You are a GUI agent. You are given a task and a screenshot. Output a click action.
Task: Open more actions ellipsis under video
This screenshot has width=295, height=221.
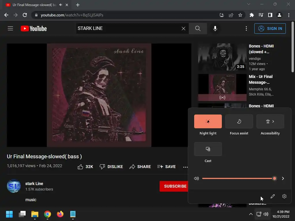coord(185,167)
